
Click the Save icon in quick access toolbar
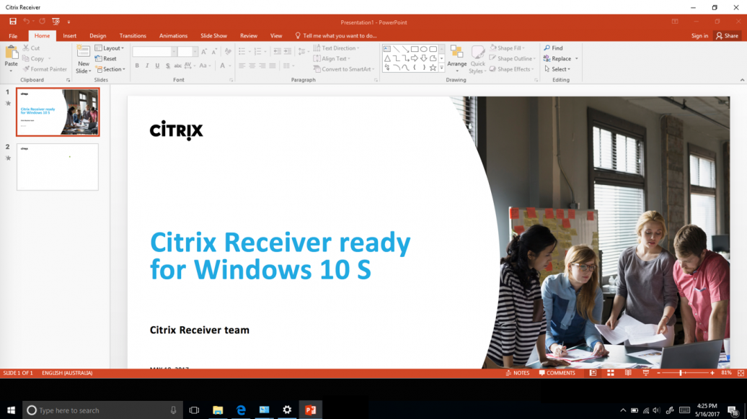pyautogui.click(x=12, y=22)
